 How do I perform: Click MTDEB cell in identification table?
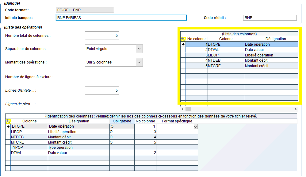click(x=29, y=137)
